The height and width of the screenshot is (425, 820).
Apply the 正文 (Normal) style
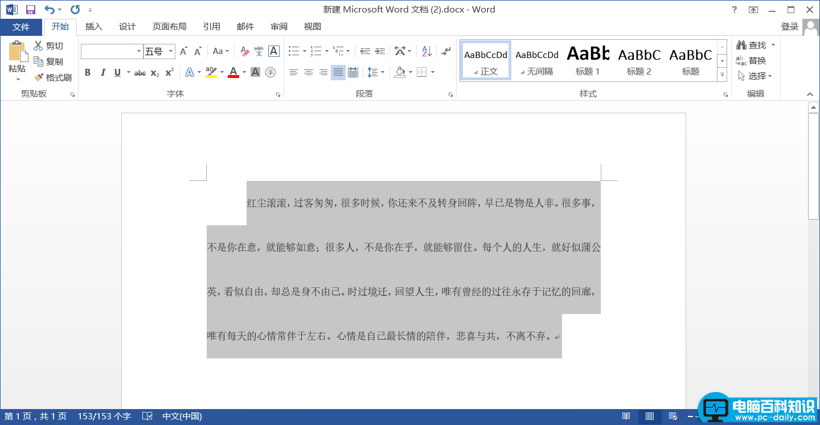pos(486,61)
